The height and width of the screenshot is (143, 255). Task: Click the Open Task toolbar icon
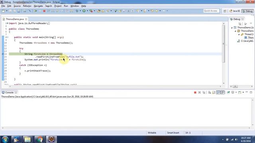coord(103,11)
